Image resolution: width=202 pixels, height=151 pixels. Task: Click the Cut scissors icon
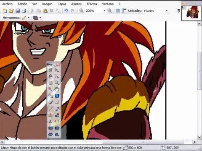tap(32, 10)
